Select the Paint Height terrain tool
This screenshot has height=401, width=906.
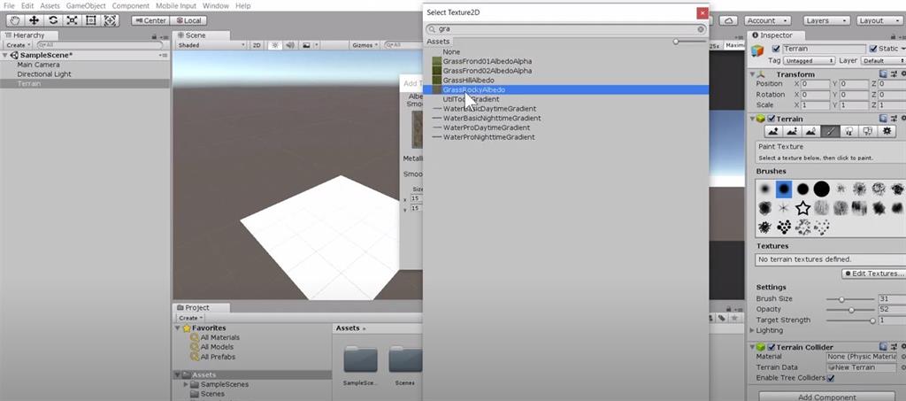(793, 132)
